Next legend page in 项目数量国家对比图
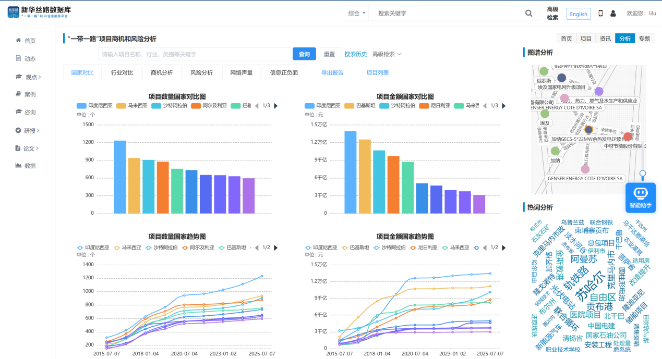Image resolution: width=662 pixels, height=359 pixels. point(276,106)
